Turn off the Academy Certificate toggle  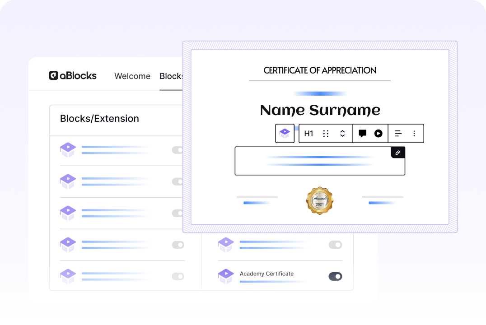pos(335,276)
